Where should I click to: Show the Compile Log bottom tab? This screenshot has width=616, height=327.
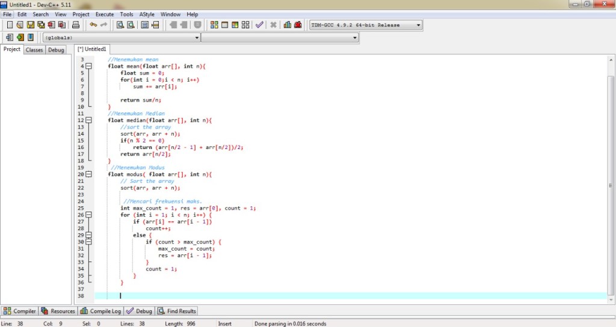pos(101,311)
